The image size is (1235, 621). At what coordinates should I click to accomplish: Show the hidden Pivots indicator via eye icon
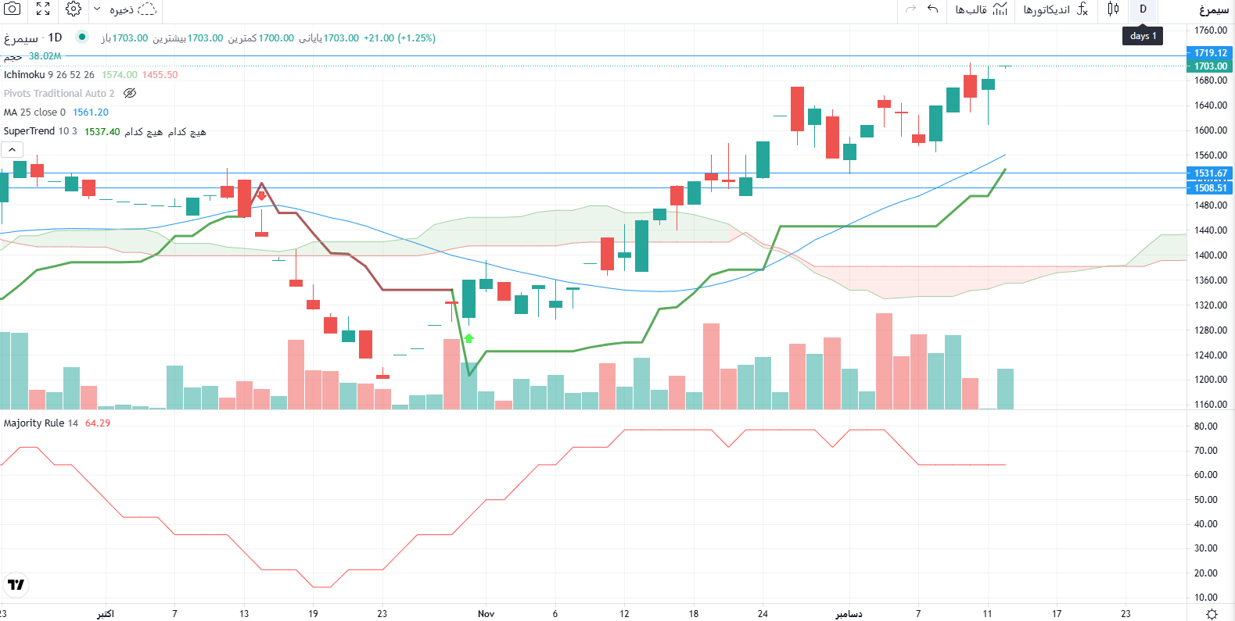pos(130,93)
